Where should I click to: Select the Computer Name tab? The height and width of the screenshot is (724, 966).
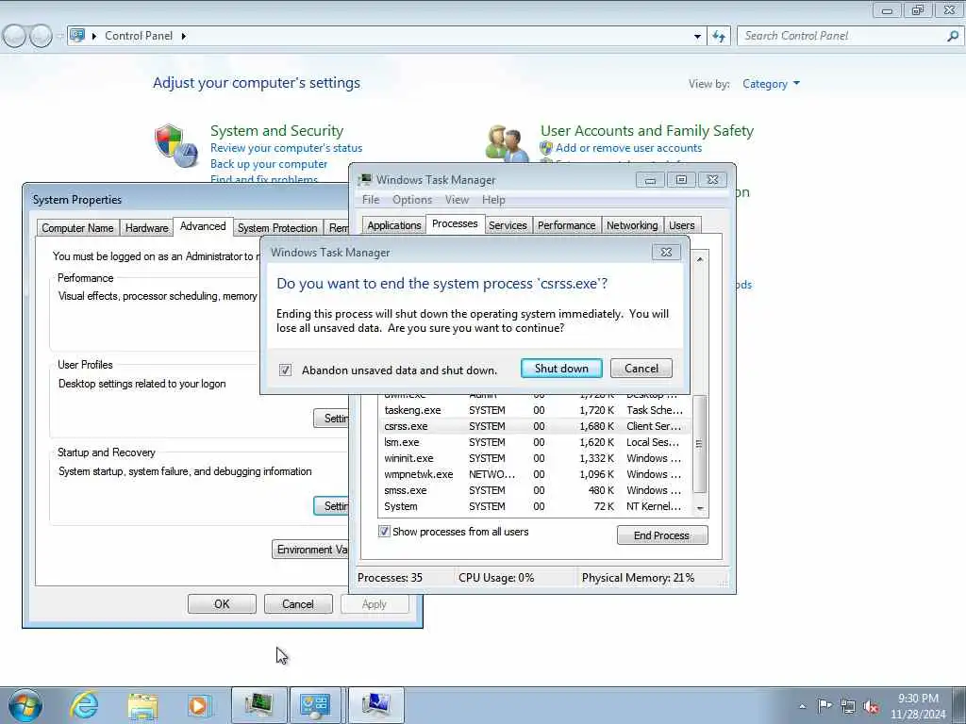(x=77, y=228)
